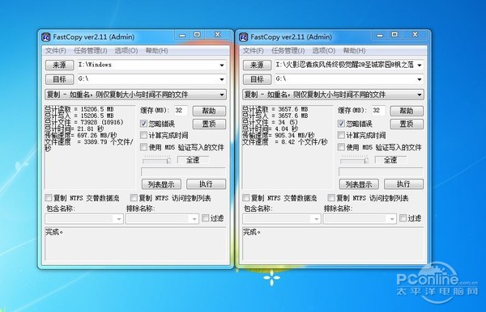
Task: Maximize the right FastCopy window
Action: coord(394,35)
